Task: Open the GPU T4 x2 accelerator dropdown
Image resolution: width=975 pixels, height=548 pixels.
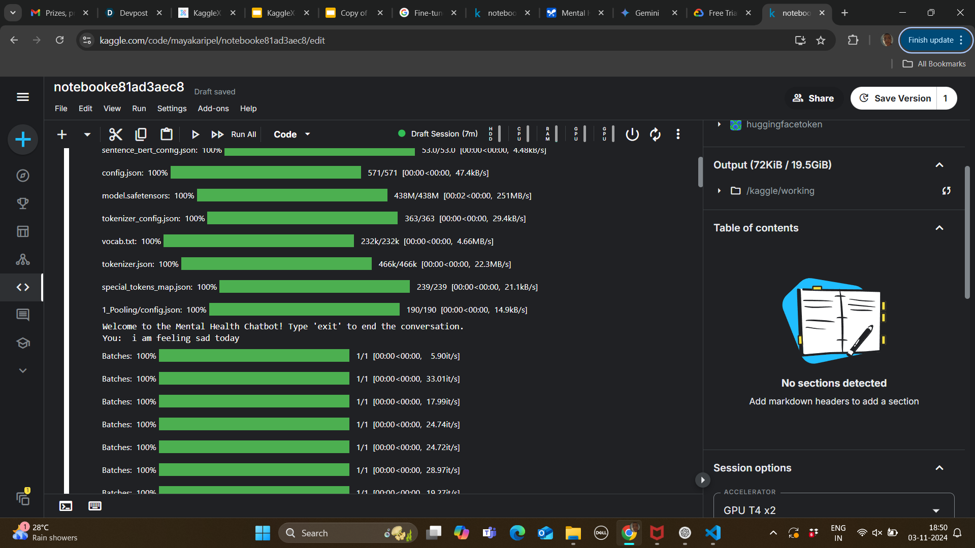Action: coord(833,510)
